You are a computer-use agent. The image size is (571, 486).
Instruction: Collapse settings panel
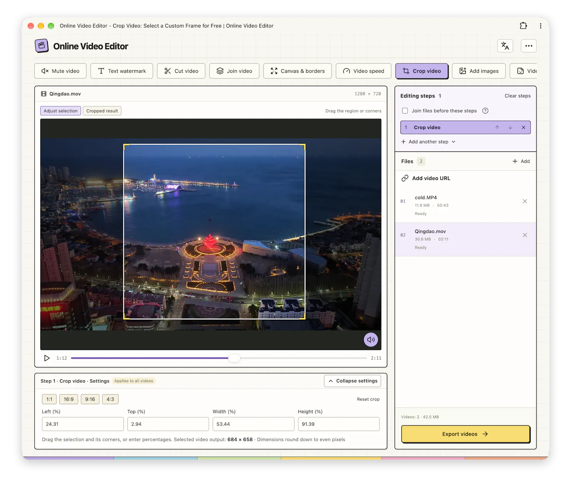click(x=353, y=381)
